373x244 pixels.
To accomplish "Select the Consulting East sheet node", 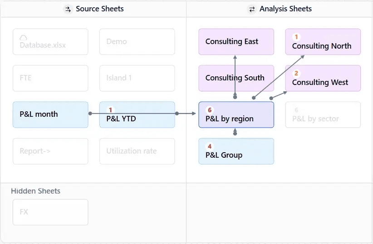I will pos(236,42).
